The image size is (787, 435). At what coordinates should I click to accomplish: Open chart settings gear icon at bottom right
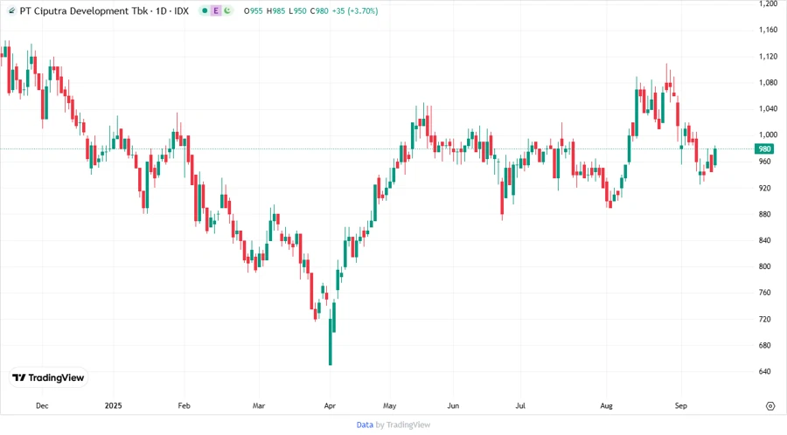pos(770,406)
